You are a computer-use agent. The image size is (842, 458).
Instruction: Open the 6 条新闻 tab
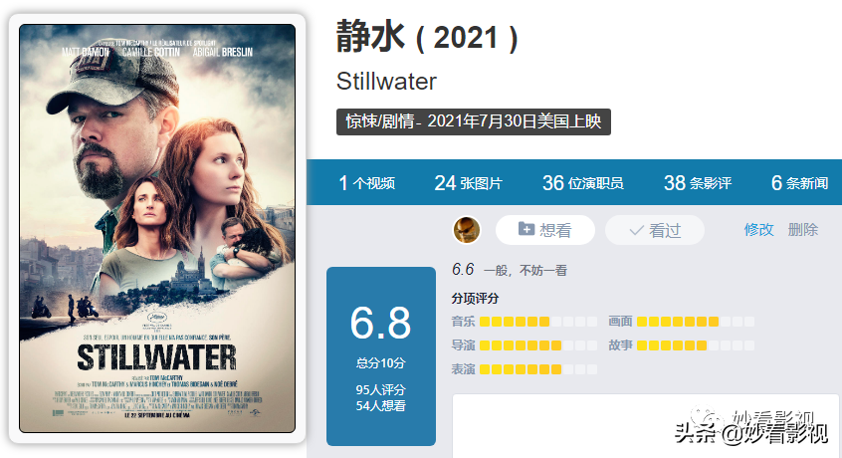799,183
